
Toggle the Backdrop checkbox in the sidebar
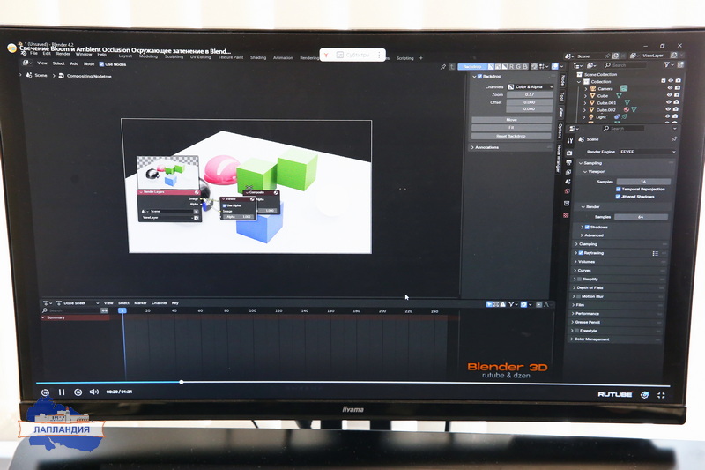coord(479,77)
